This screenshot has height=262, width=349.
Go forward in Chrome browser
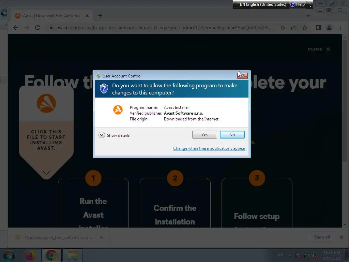point(27,28)
